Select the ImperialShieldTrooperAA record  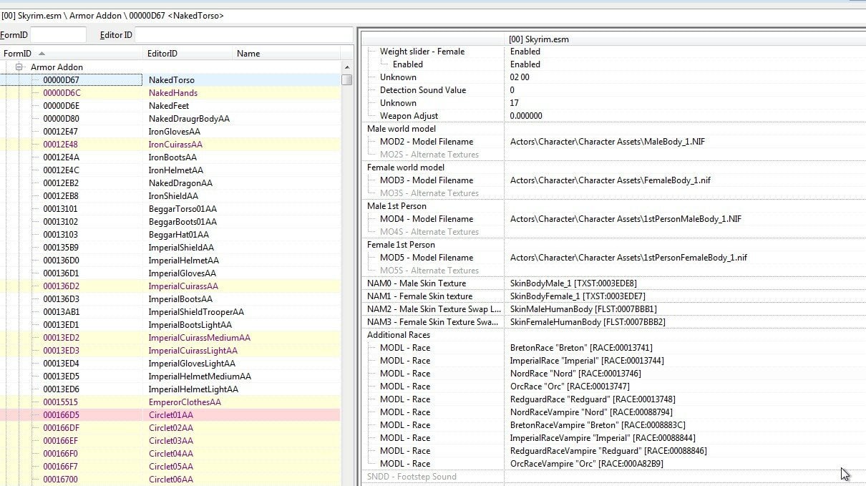click(x=170, y=312)
